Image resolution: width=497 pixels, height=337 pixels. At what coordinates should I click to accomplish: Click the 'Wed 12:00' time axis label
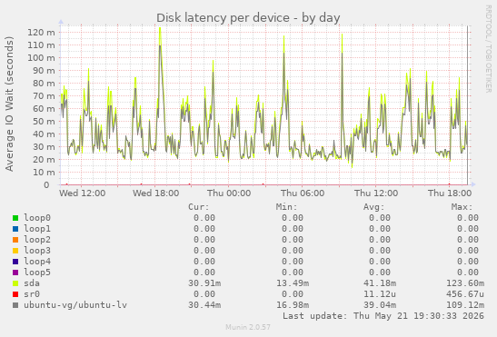[83, 193]
